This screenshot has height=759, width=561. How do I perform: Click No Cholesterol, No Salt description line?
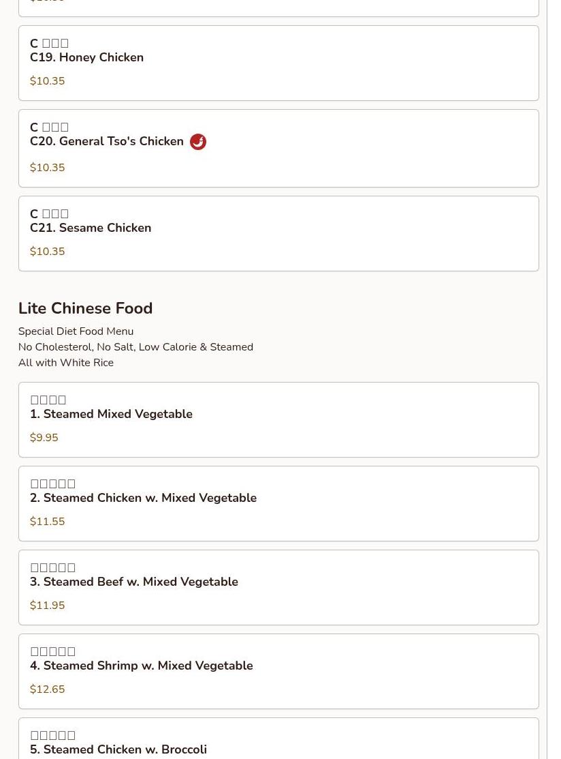135,347
